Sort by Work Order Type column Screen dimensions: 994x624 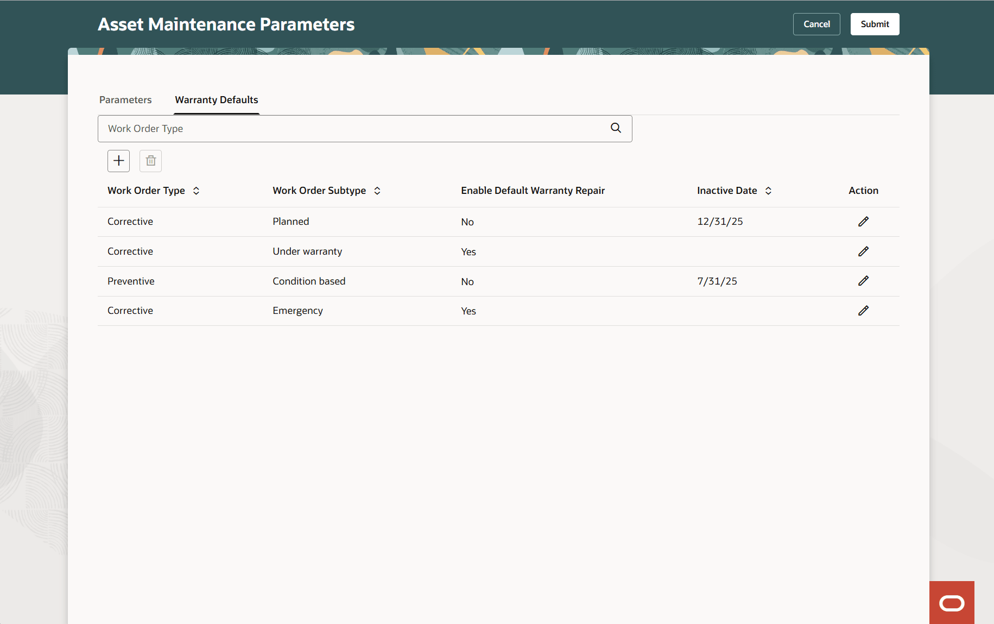click(x=197, y=191)
